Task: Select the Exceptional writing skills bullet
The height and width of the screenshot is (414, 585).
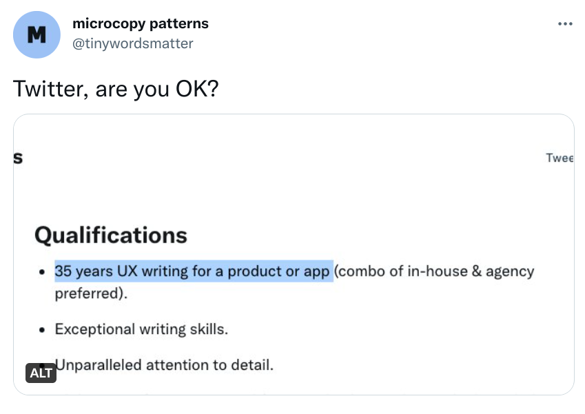Action: coord(141,329)
